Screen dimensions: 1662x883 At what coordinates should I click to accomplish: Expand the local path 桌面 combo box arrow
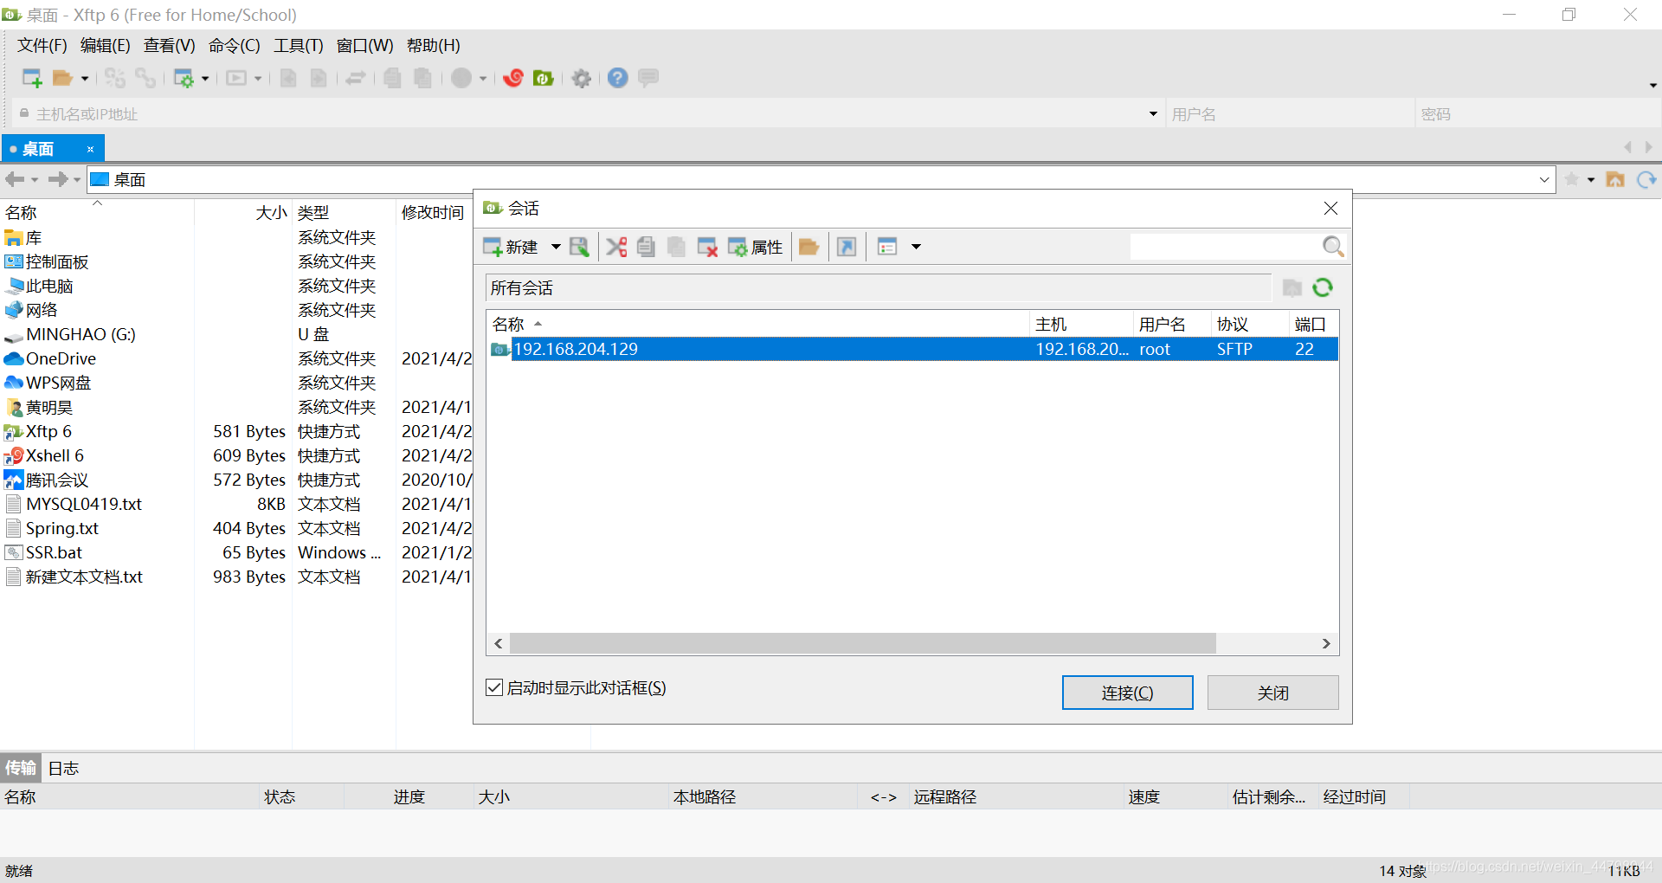[1544, 180]
